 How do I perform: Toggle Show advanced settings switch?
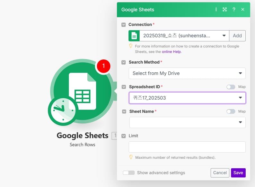(x=129, y=173)
